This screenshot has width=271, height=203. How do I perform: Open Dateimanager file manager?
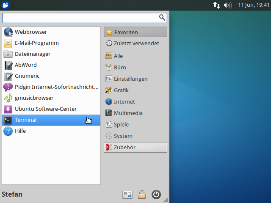pos(32,54)
